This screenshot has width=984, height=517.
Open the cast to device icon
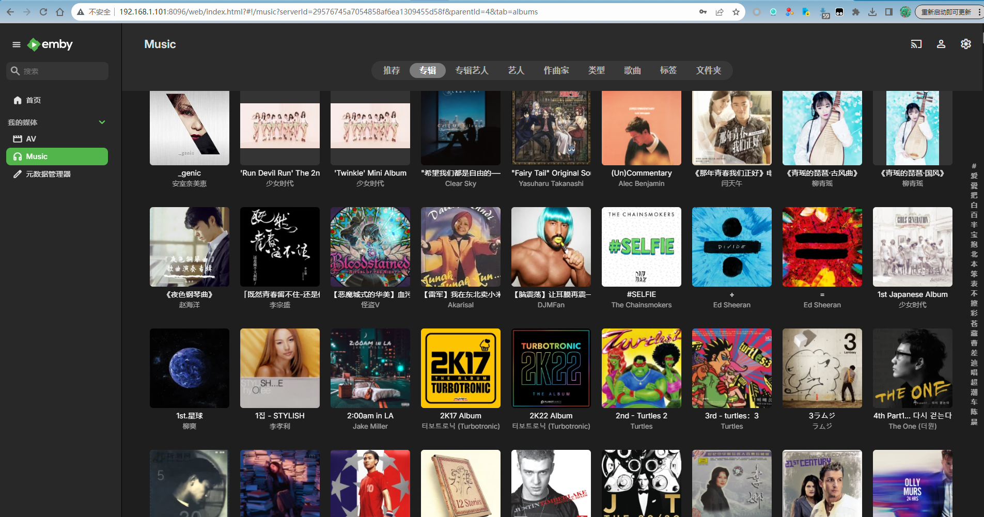coord(916,44)
